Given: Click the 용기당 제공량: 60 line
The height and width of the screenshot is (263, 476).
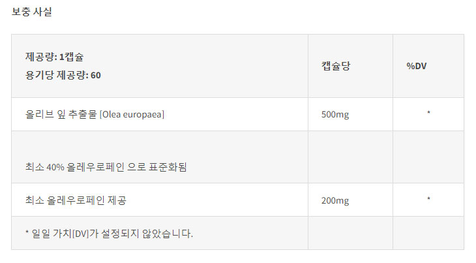Looking at the screenshot, I should [x=63, y=75].
